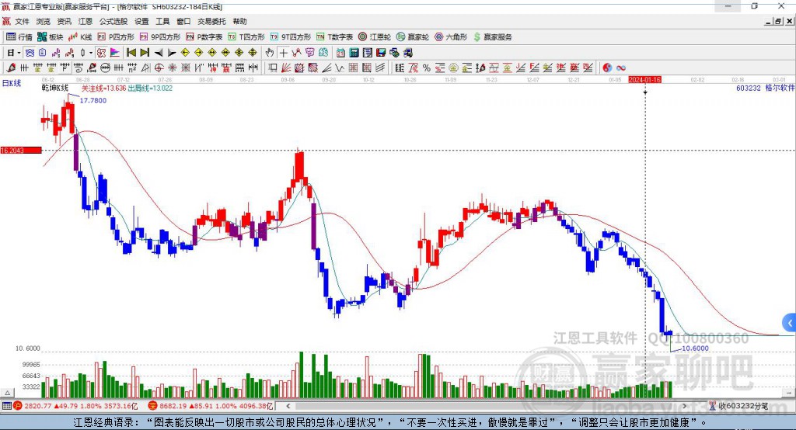Launch the 赢家轮 wheel tool
This screenshot has height=430, width=796.
pyautogui.click(x=413, y=37)
